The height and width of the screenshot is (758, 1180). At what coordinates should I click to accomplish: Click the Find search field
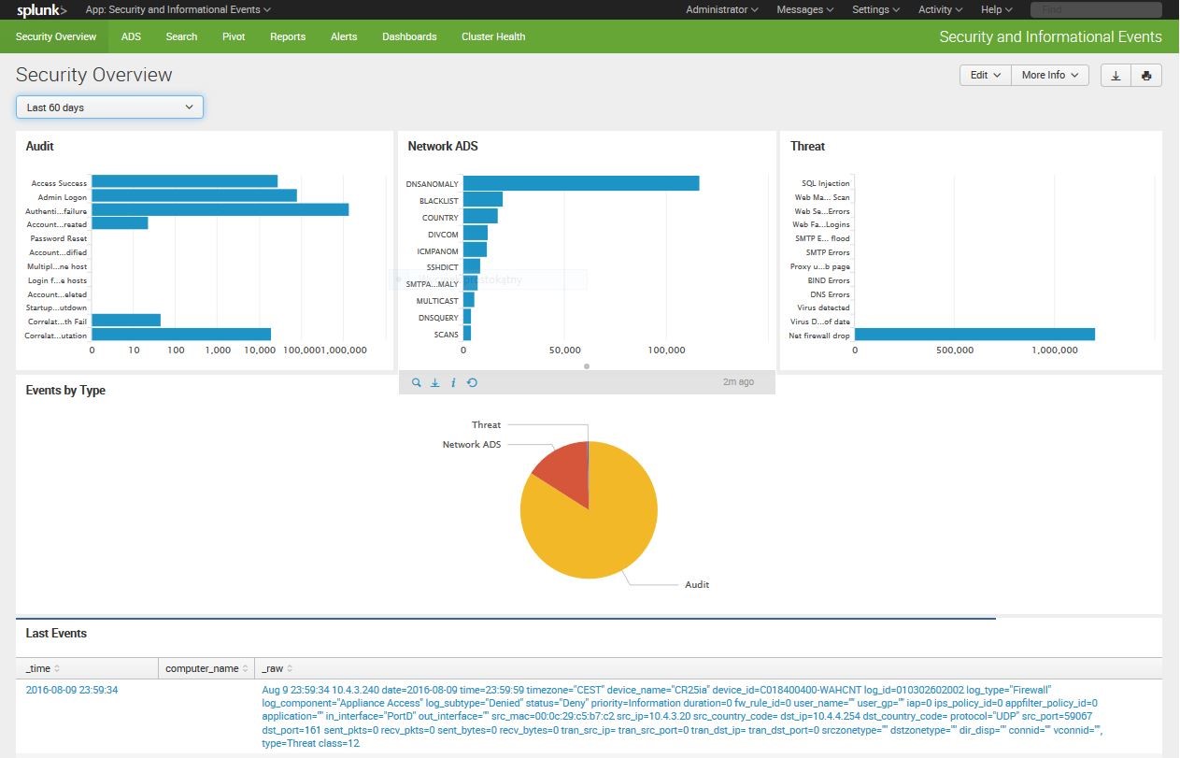pyautogui.click(x=1096, y=9)
